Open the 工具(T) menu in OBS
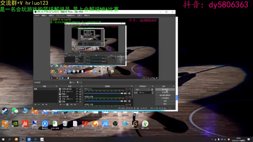Screen dimensions: 253x142 tap(79, 15)
